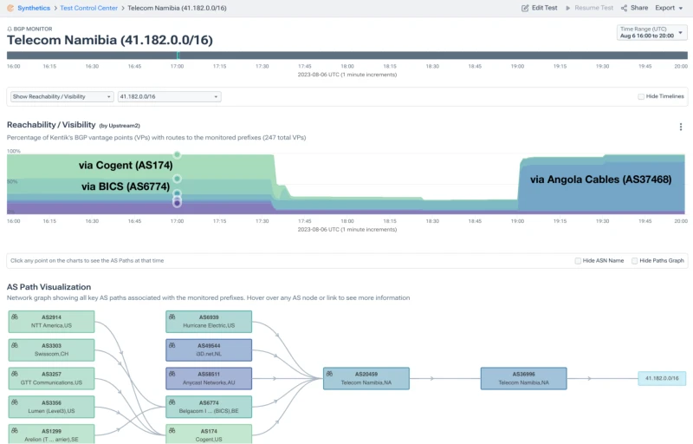Viewport: 693px width, 444px height.
Task: Select the AS6774 Belgacom (BICS) node
Action: [209, 407]
